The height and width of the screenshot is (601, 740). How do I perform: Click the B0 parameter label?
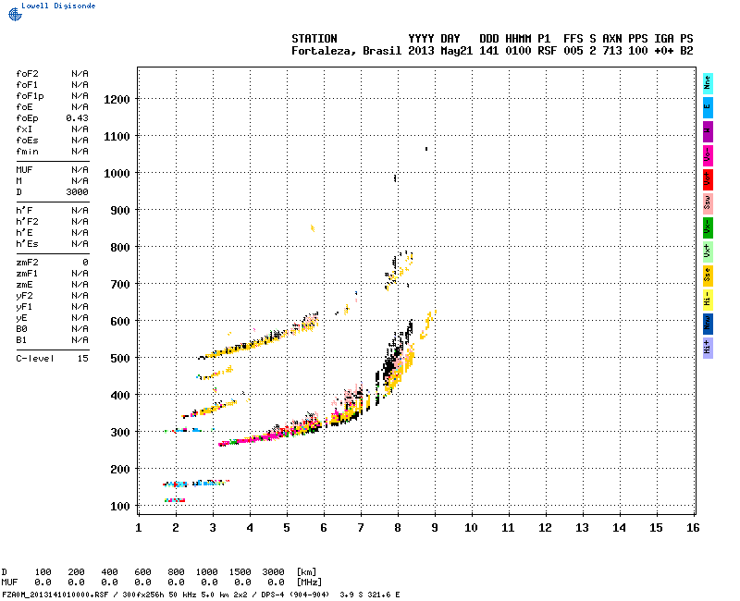point(21,329)
